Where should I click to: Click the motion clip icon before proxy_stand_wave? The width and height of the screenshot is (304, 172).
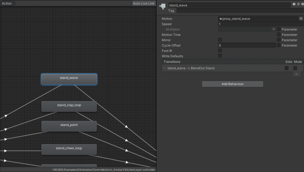[x=221, y=19]
